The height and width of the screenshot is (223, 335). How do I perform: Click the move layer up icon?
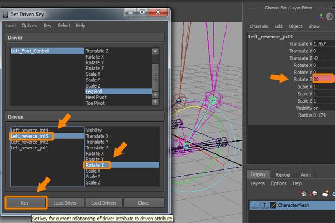[x=304, y=193]
